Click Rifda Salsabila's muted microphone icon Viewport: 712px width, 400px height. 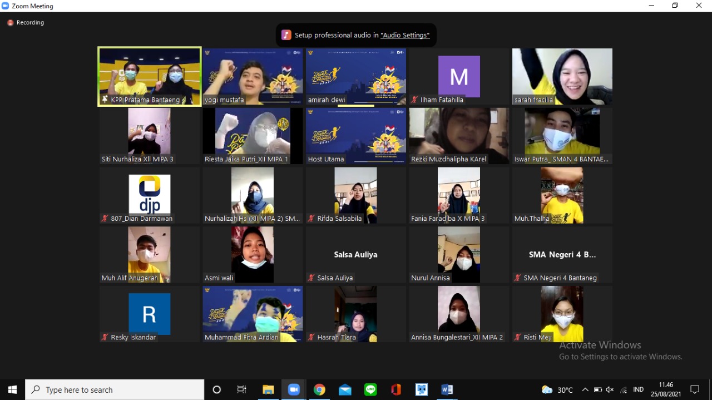[311, 219]
